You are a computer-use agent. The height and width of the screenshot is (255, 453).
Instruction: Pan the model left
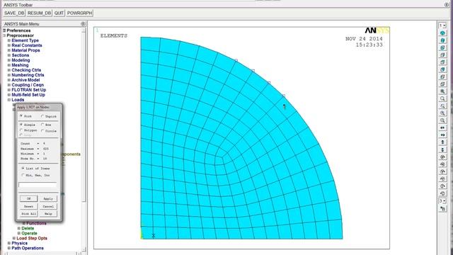[442, 127]
